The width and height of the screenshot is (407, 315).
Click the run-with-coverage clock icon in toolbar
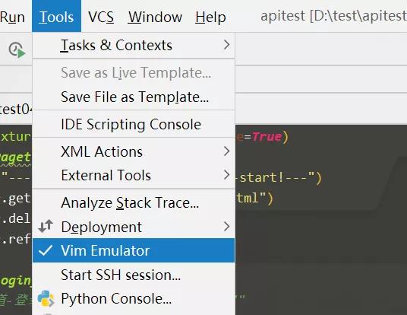(x=17, y=49)
